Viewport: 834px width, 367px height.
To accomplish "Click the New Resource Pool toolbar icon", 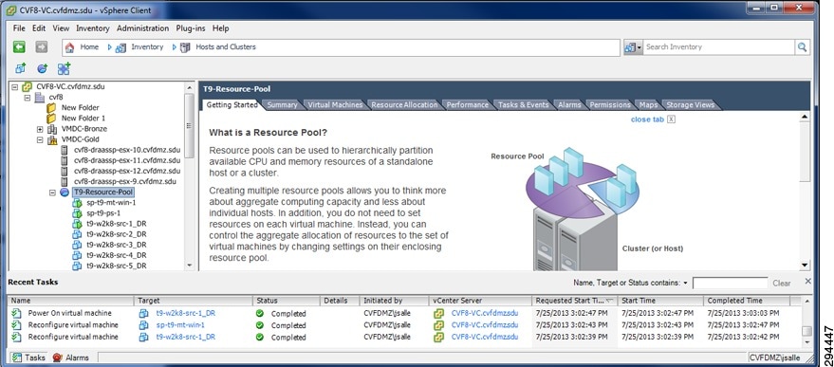I will click(42, 68).
